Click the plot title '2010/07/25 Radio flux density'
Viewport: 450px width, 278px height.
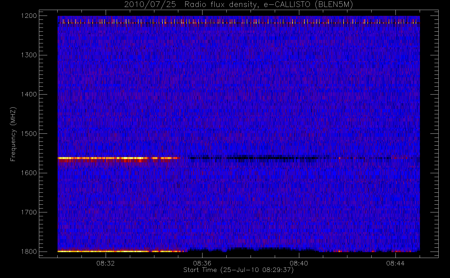click(x=239, y=5)
